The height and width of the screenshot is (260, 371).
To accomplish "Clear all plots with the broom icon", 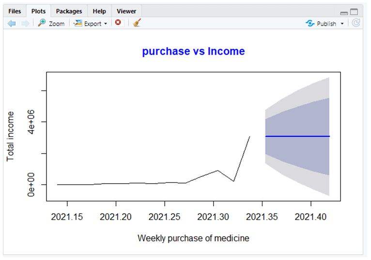I will point(137,23).
